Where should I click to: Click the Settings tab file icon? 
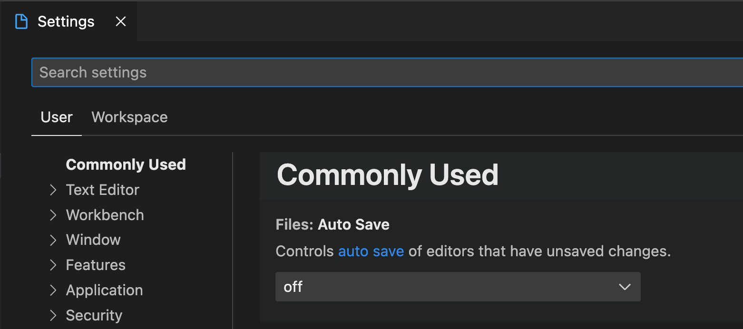[x=21, y=21]
